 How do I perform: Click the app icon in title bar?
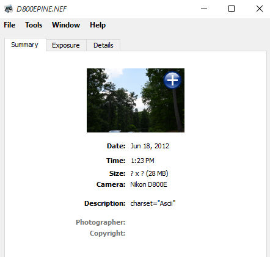[9, 9]
